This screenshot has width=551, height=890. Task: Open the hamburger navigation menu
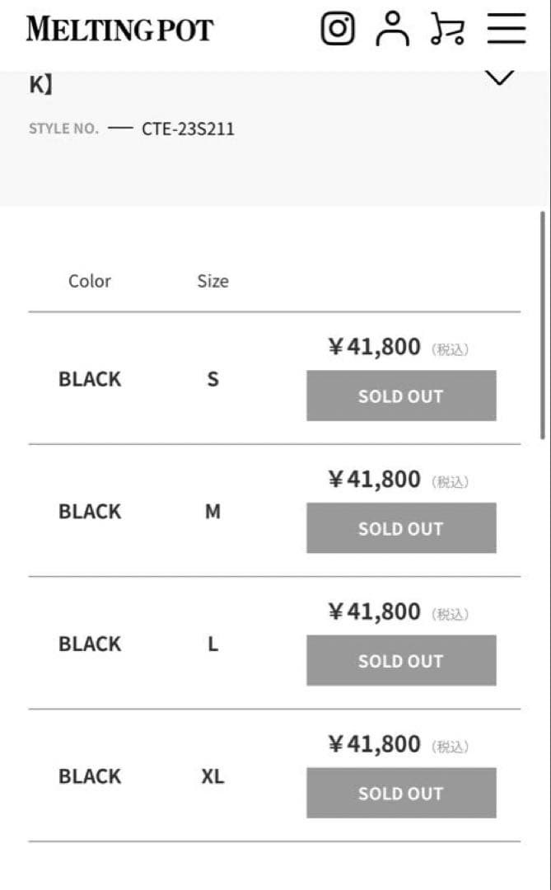coord(506,29)
